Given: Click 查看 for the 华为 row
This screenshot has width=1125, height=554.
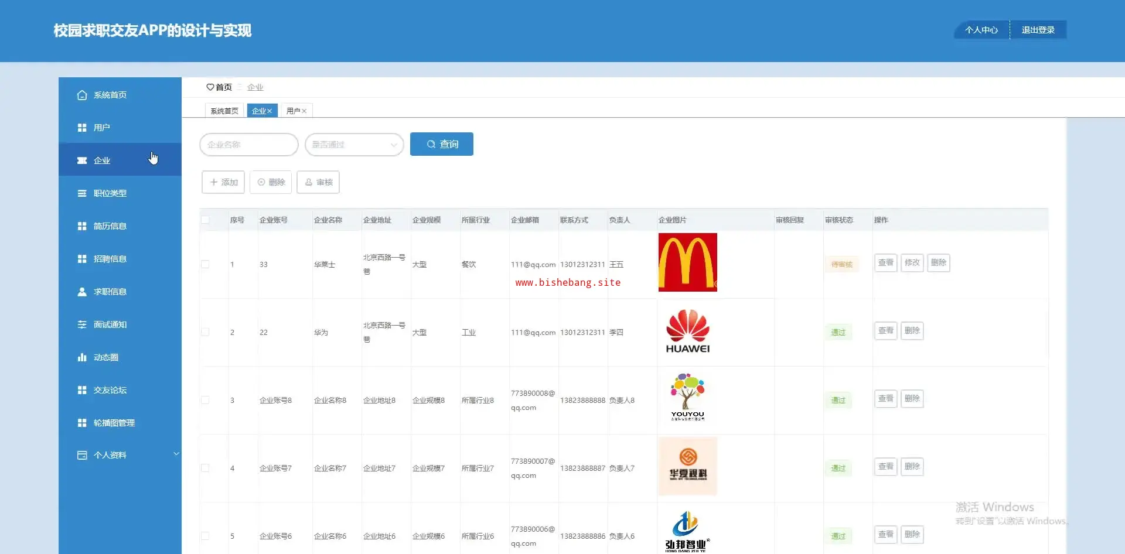Looking at the screenshot, I should 886,331.
